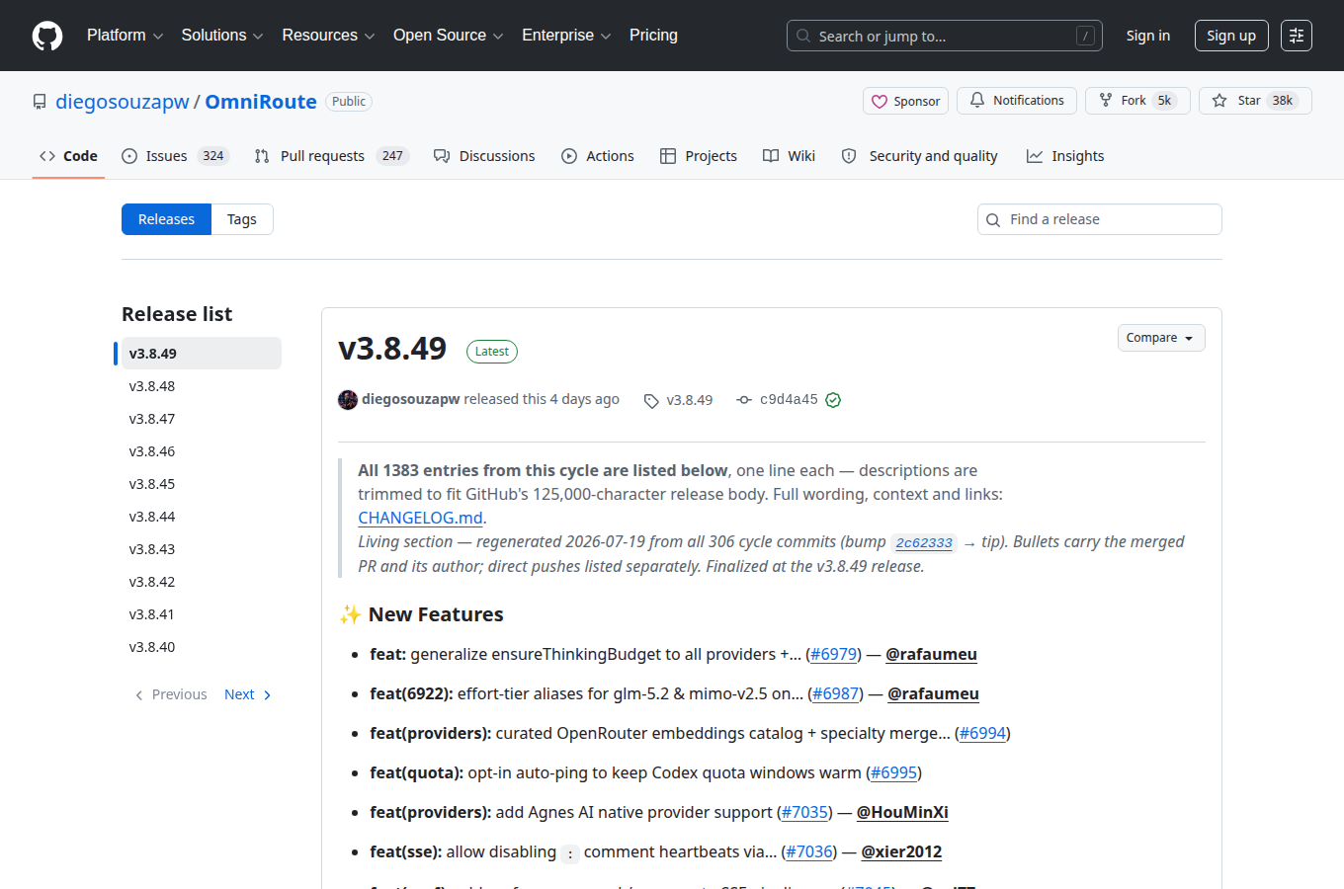The image size is (1344, 889).
Task: Focus the Search or jump to field
Action: point(945,36)
